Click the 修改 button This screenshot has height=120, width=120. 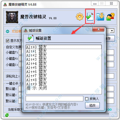pos(92,105)
